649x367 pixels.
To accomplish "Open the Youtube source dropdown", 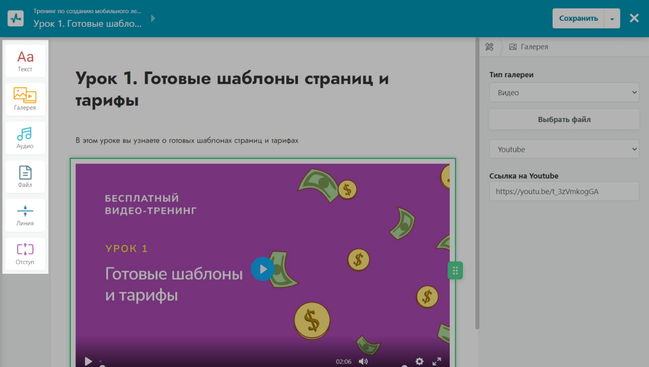I will 564,149.
